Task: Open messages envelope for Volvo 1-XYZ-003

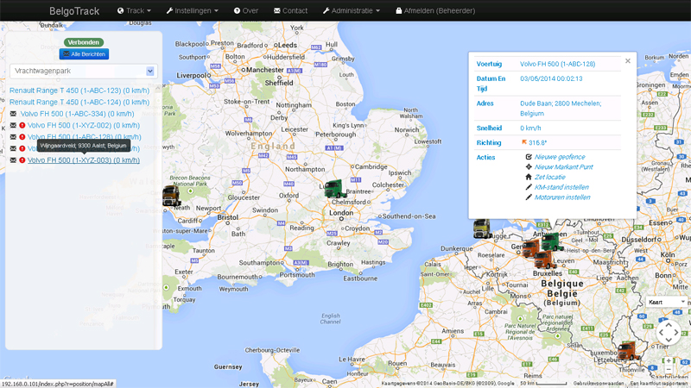Action: point(13,160)
